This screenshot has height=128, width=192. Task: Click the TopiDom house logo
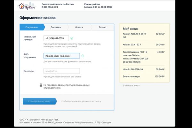27,6
